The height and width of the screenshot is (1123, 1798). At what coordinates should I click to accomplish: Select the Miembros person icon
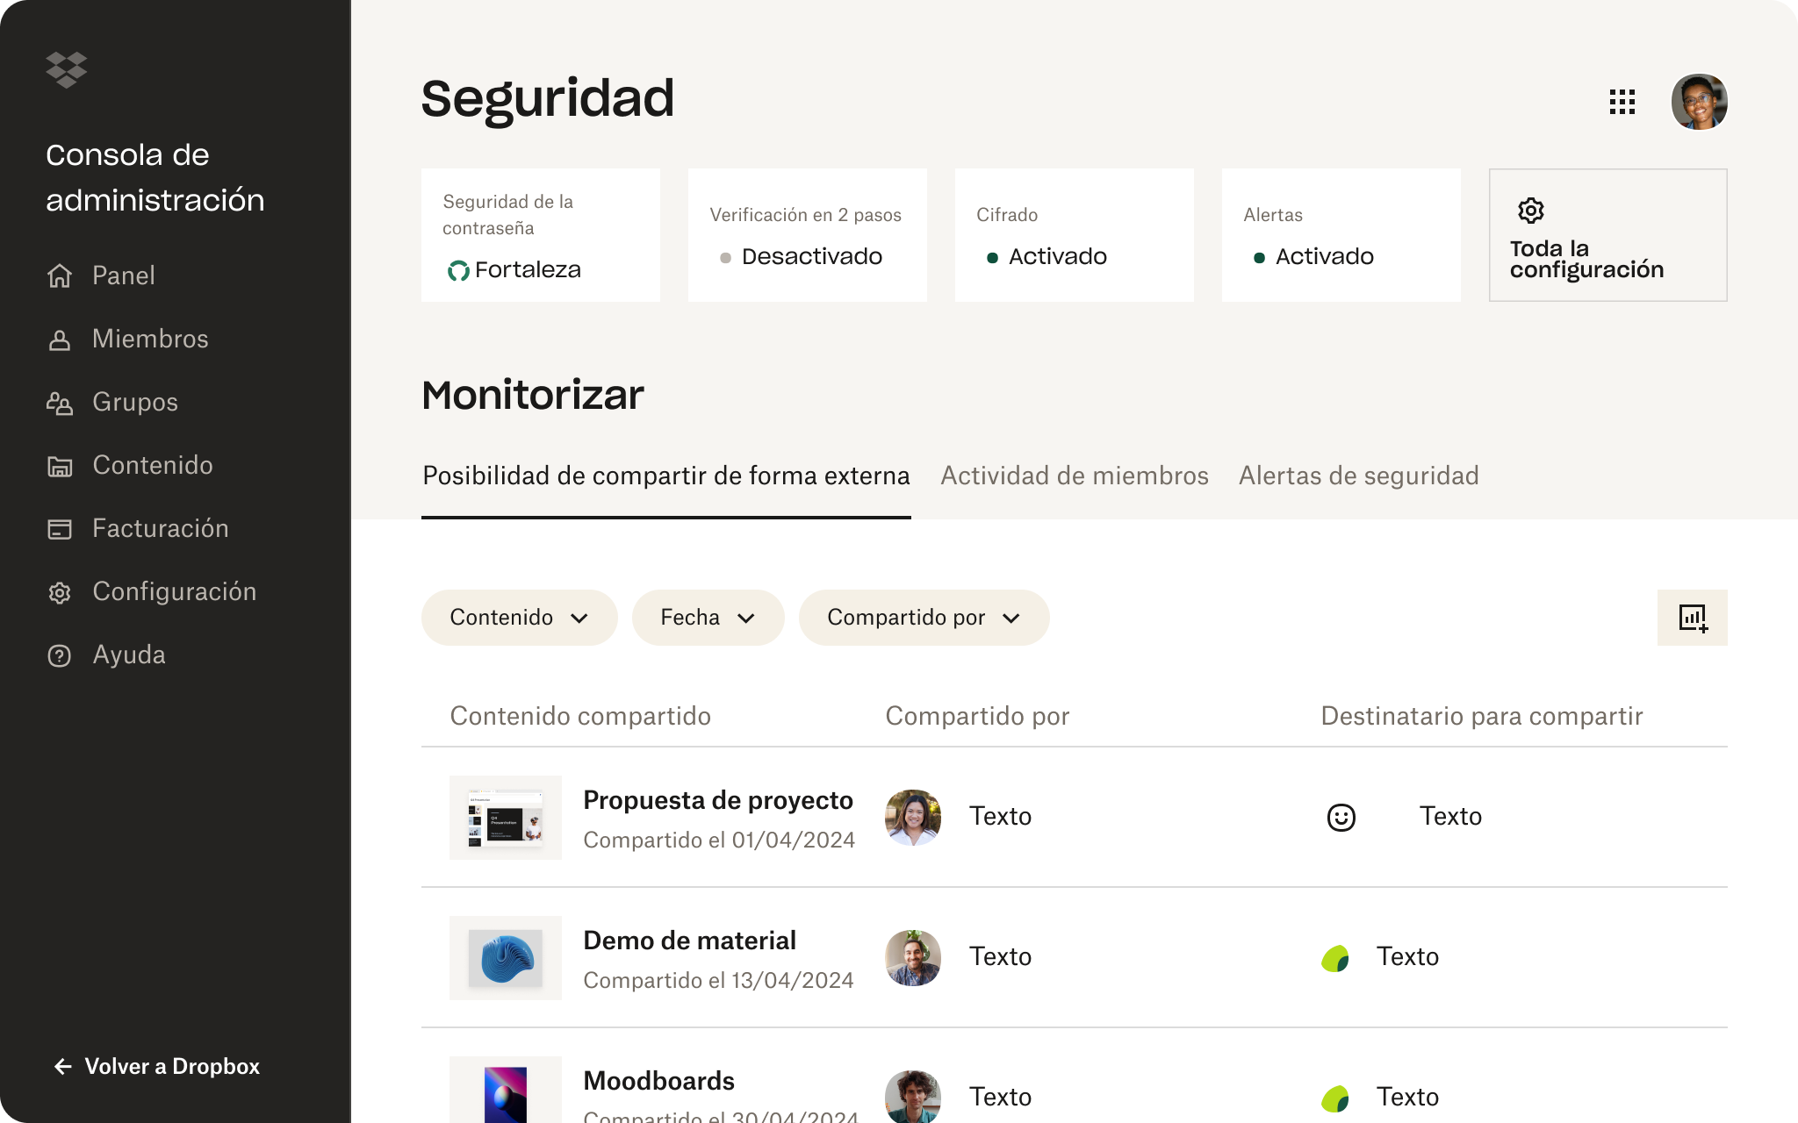[x=60, y=340]
